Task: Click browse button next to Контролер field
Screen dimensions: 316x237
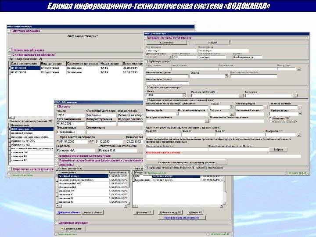Action: (x=295, y=96)
